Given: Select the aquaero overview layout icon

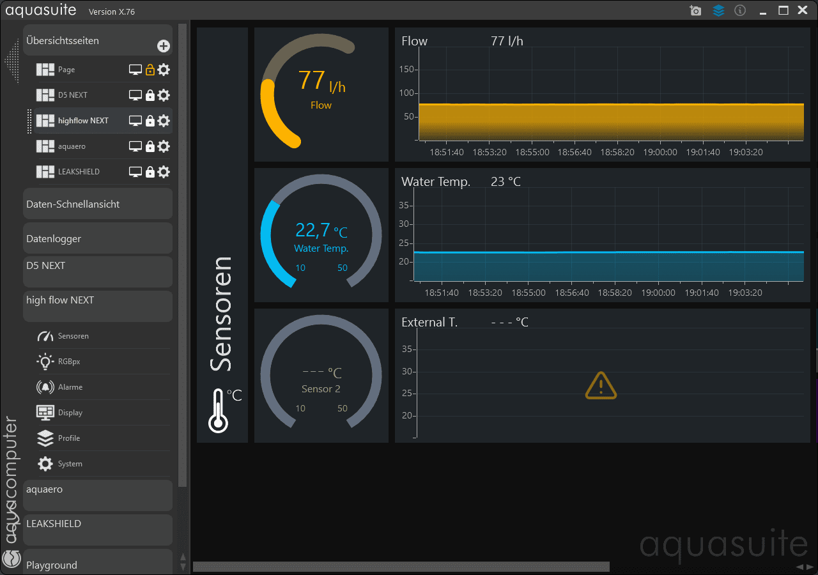Looking at the screenshot, I should 45,146.
